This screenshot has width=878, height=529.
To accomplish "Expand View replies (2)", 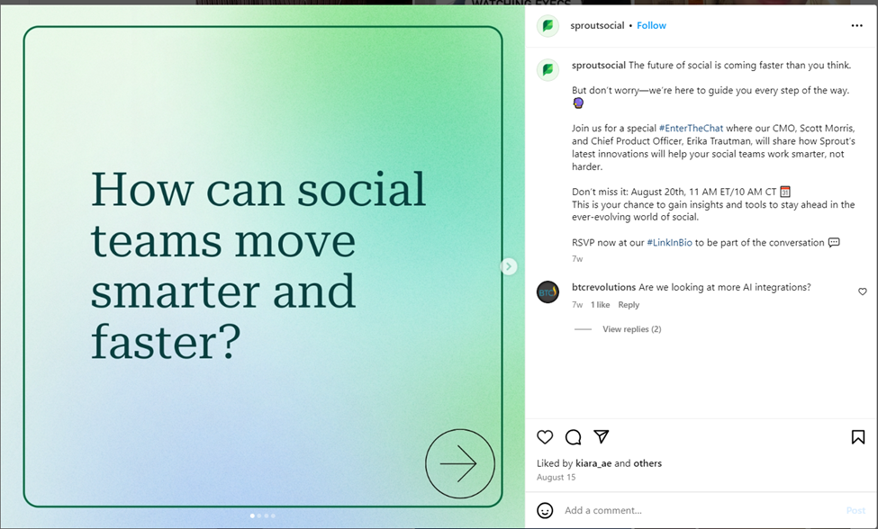I will coord(631,329).
